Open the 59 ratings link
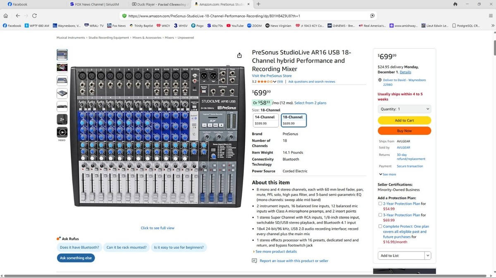 [280, 82]
